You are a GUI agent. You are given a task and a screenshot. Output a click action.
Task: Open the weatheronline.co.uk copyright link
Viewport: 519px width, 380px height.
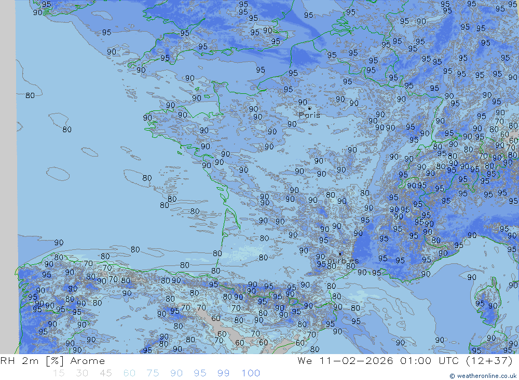tap(483, 376)
